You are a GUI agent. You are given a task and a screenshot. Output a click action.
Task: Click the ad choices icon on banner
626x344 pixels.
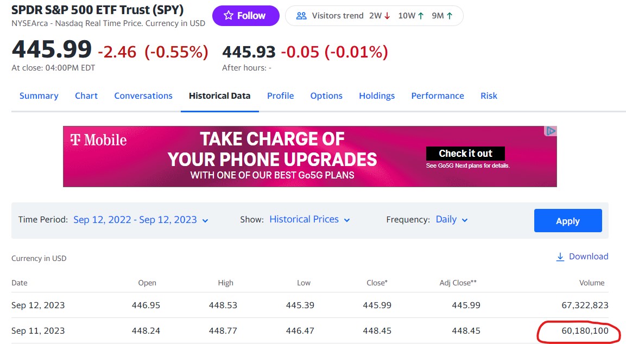click(x=551, y=131)
